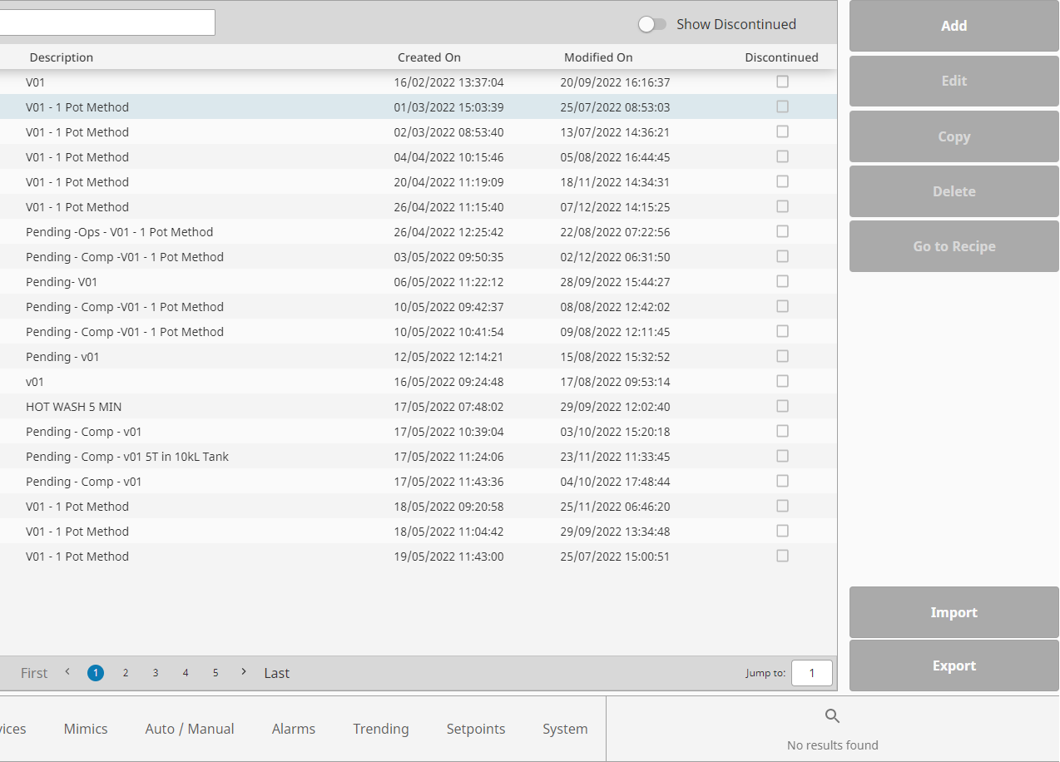The width and height of the screenshot is (1060, 762).
Task: Click the Copy button
Action: point(954,136)
